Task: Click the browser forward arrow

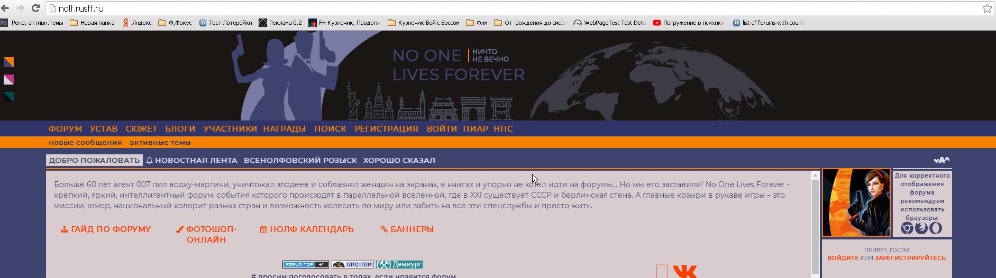Action: tap(20, 8)
